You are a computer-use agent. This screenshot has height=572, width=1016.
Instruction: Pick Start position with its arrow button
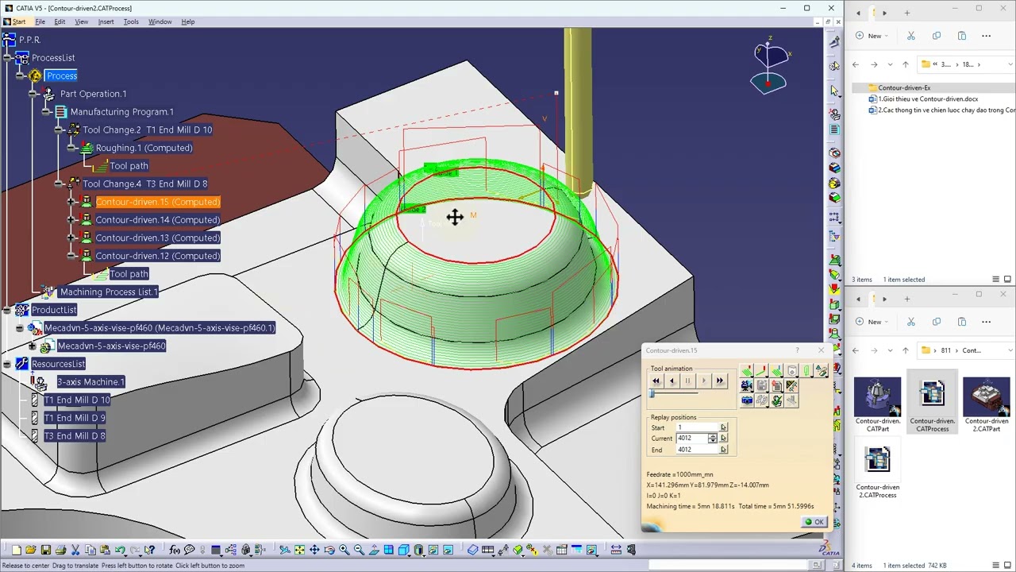tap(723, 428)
